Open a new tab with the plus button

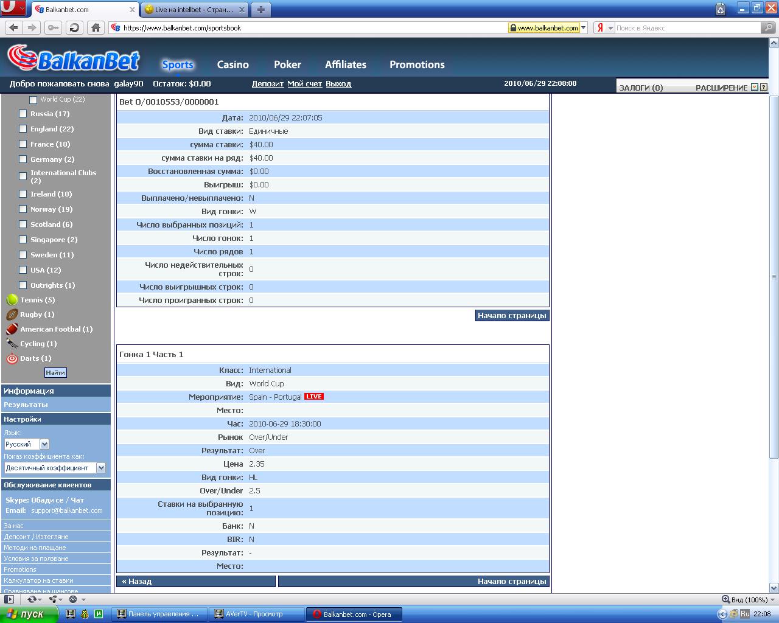pyautogui.click(x=261, y=10)
